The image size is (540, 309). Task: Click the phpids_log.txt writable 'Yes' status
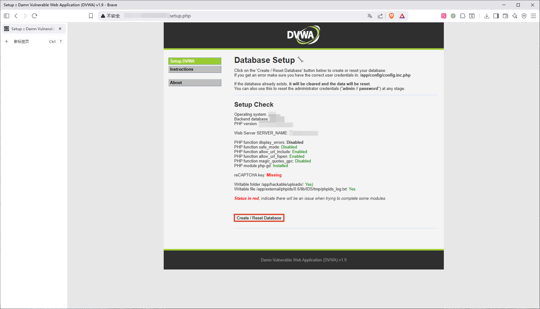(352, 189)
